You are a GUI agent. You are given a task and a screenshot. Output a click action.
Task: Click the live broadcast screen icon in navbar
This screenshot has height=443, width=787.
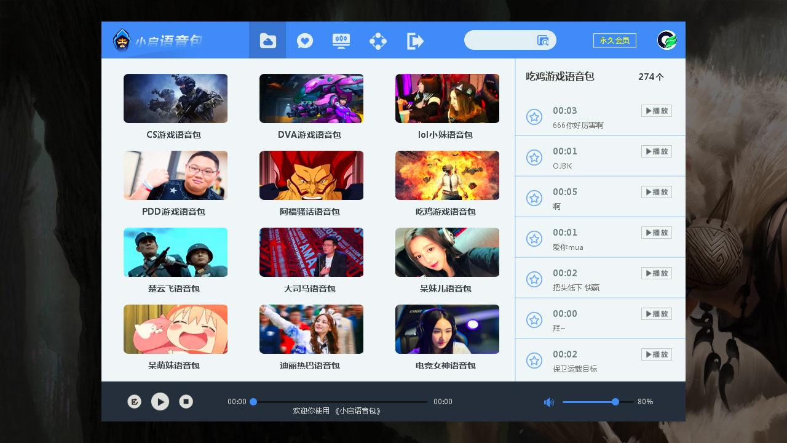point(341,40)
